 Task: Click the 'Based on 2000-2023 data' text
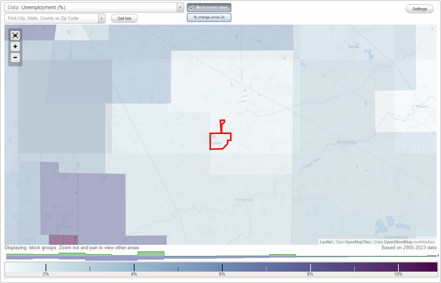pyautogui.click(x=409, y=248)
